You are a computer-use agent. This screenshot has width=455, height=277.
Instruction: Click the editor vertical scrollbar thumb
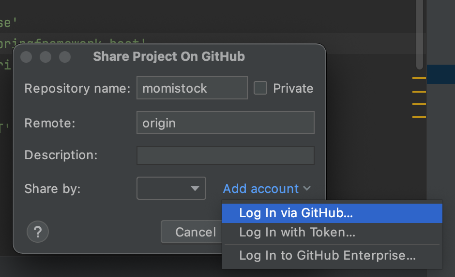pyautogui.click(x=420, y=34)
